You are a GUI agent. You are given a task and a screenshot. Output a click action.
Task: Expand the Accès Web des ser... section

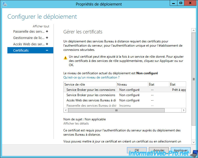pos(47,44)
